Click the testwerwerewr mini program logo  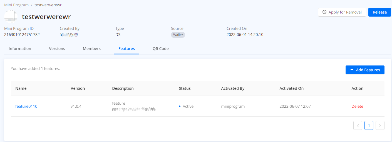tap(11, 17)
